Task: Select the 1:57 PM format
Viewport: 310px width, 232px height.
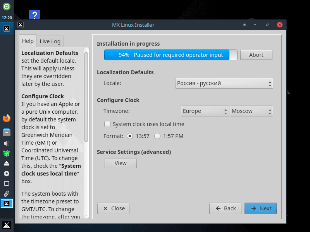Action: 157,136
